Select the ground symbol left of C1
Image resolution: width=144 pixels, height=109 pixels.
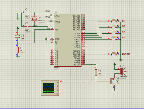click(x=18, y=20)
